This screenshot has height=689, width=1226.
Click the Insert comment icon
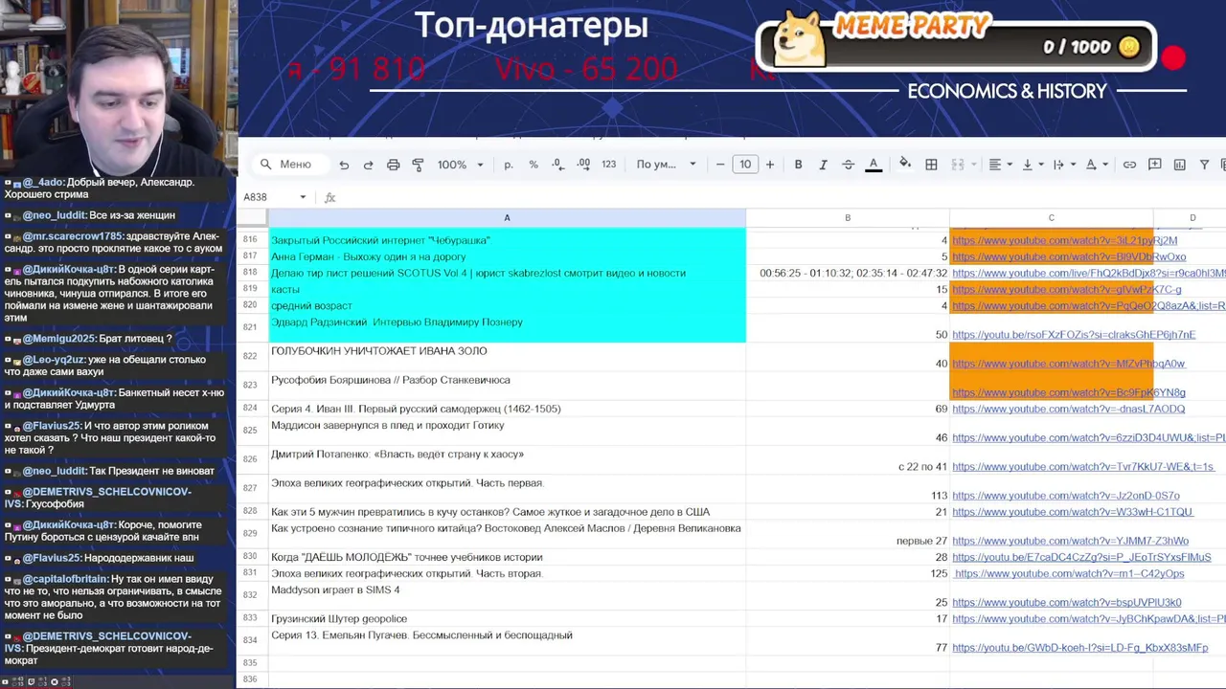pyautogui.click(x=1155, y=165)
